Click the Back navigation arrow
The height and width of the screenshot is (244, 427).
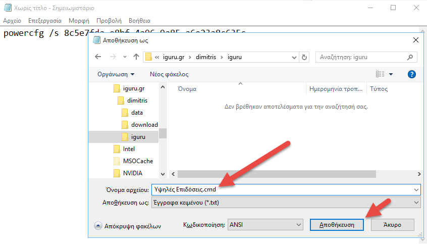(99, 57)
